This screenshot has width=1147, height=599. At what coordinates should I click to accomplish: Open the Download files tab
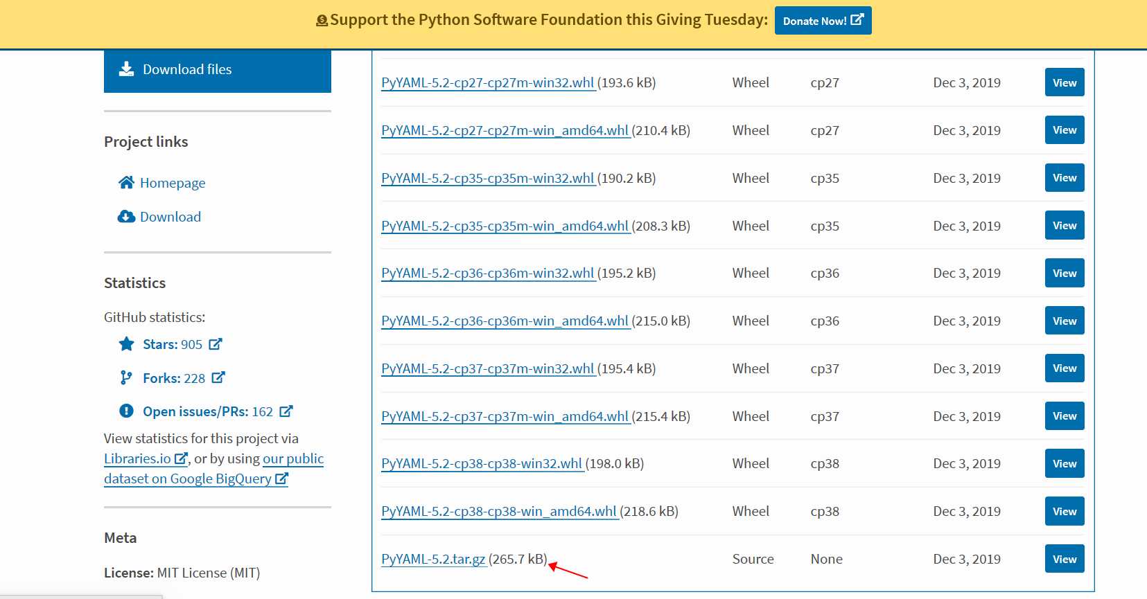point(218,70)
